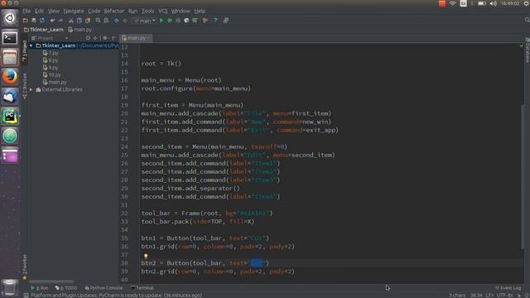
Task: Click the Search Everywhere magnifier icon
Action: [527, 20]
